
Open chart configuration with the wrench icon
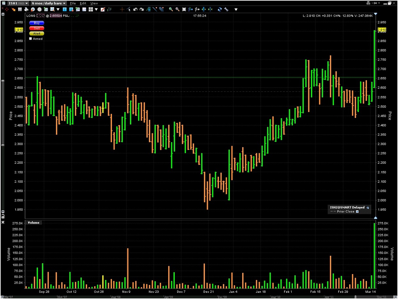pos(226,9)
